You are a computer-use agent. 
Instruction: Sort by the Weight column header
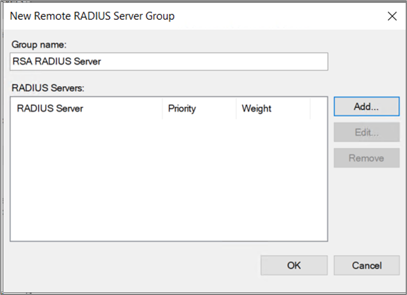pyautogui.click(x=272, y=109)
